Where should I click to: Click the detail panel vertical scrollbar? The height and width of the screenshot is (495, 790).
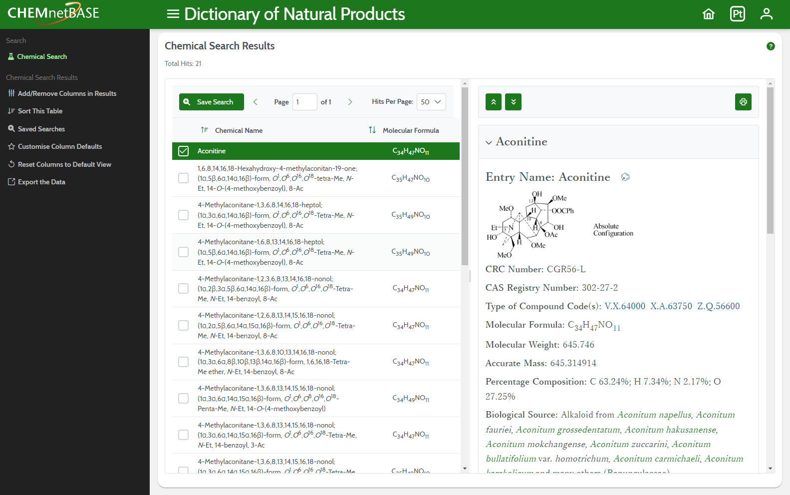point(770,160)
